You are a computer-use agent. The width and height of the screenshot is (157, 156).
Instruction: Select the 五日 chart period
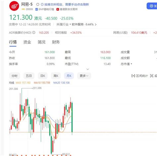click(29, 76)
